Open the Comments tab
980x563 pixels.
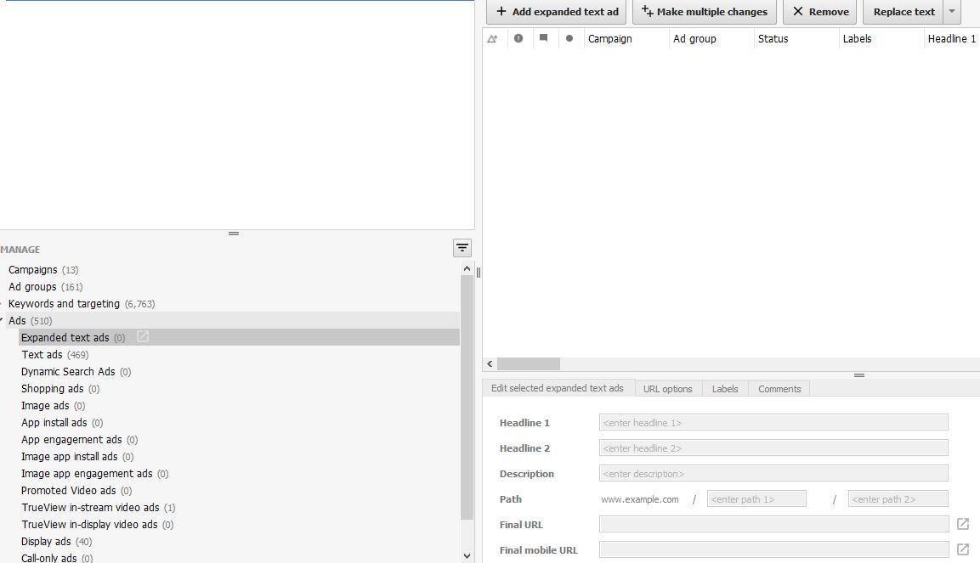point(779,388)
